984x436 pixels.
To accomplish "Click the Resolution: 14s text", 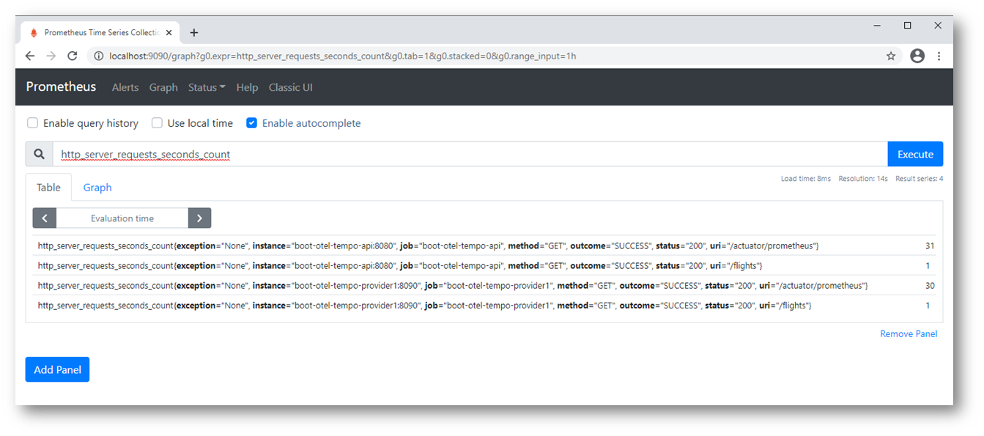I will pos(862,179).
